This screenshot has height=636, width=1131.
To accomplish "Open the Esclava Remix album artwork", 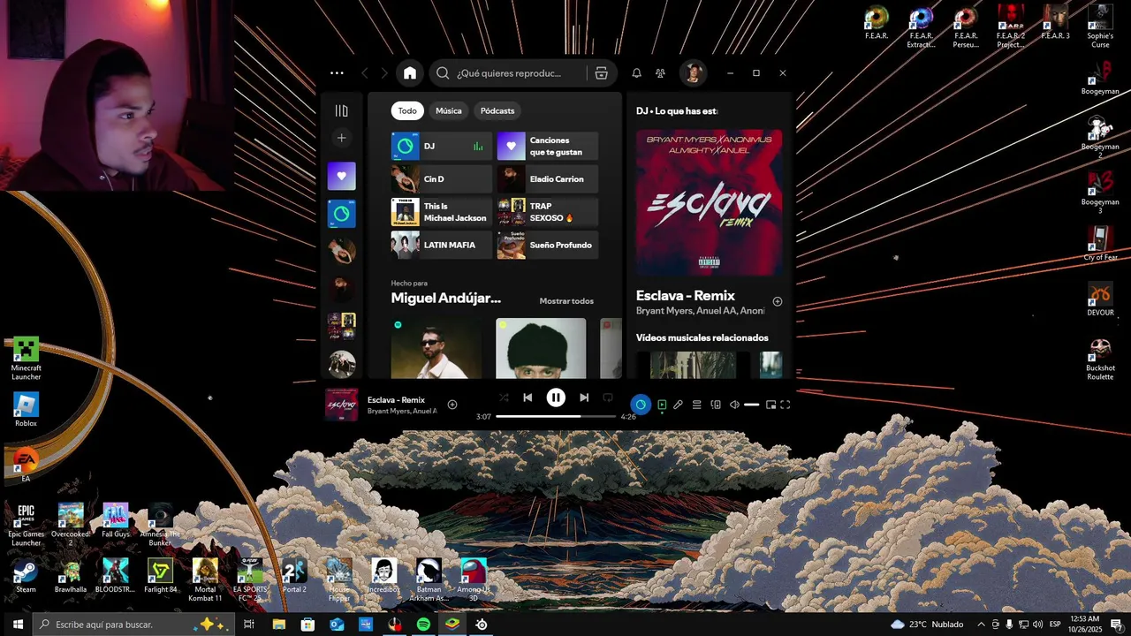I will (710, 202).
